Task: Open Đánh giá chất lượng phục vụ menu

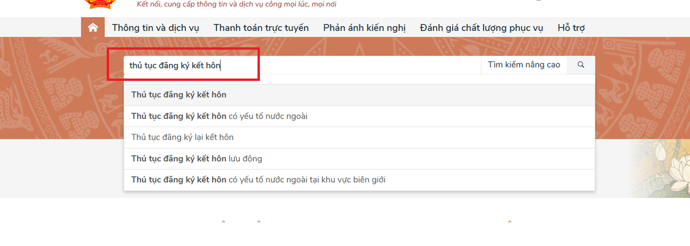Action: tap(481, 28)
